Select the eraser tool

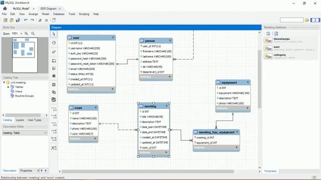[x=54, y=52]
